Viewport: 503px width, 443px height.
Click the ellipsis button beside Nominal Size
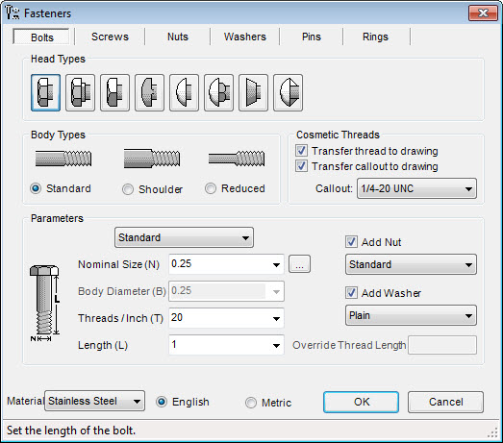299,264
